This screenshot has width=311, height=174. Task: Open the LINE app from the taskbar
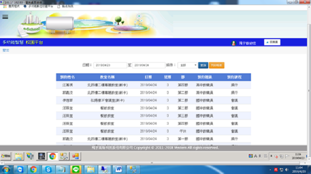(76, 170)
